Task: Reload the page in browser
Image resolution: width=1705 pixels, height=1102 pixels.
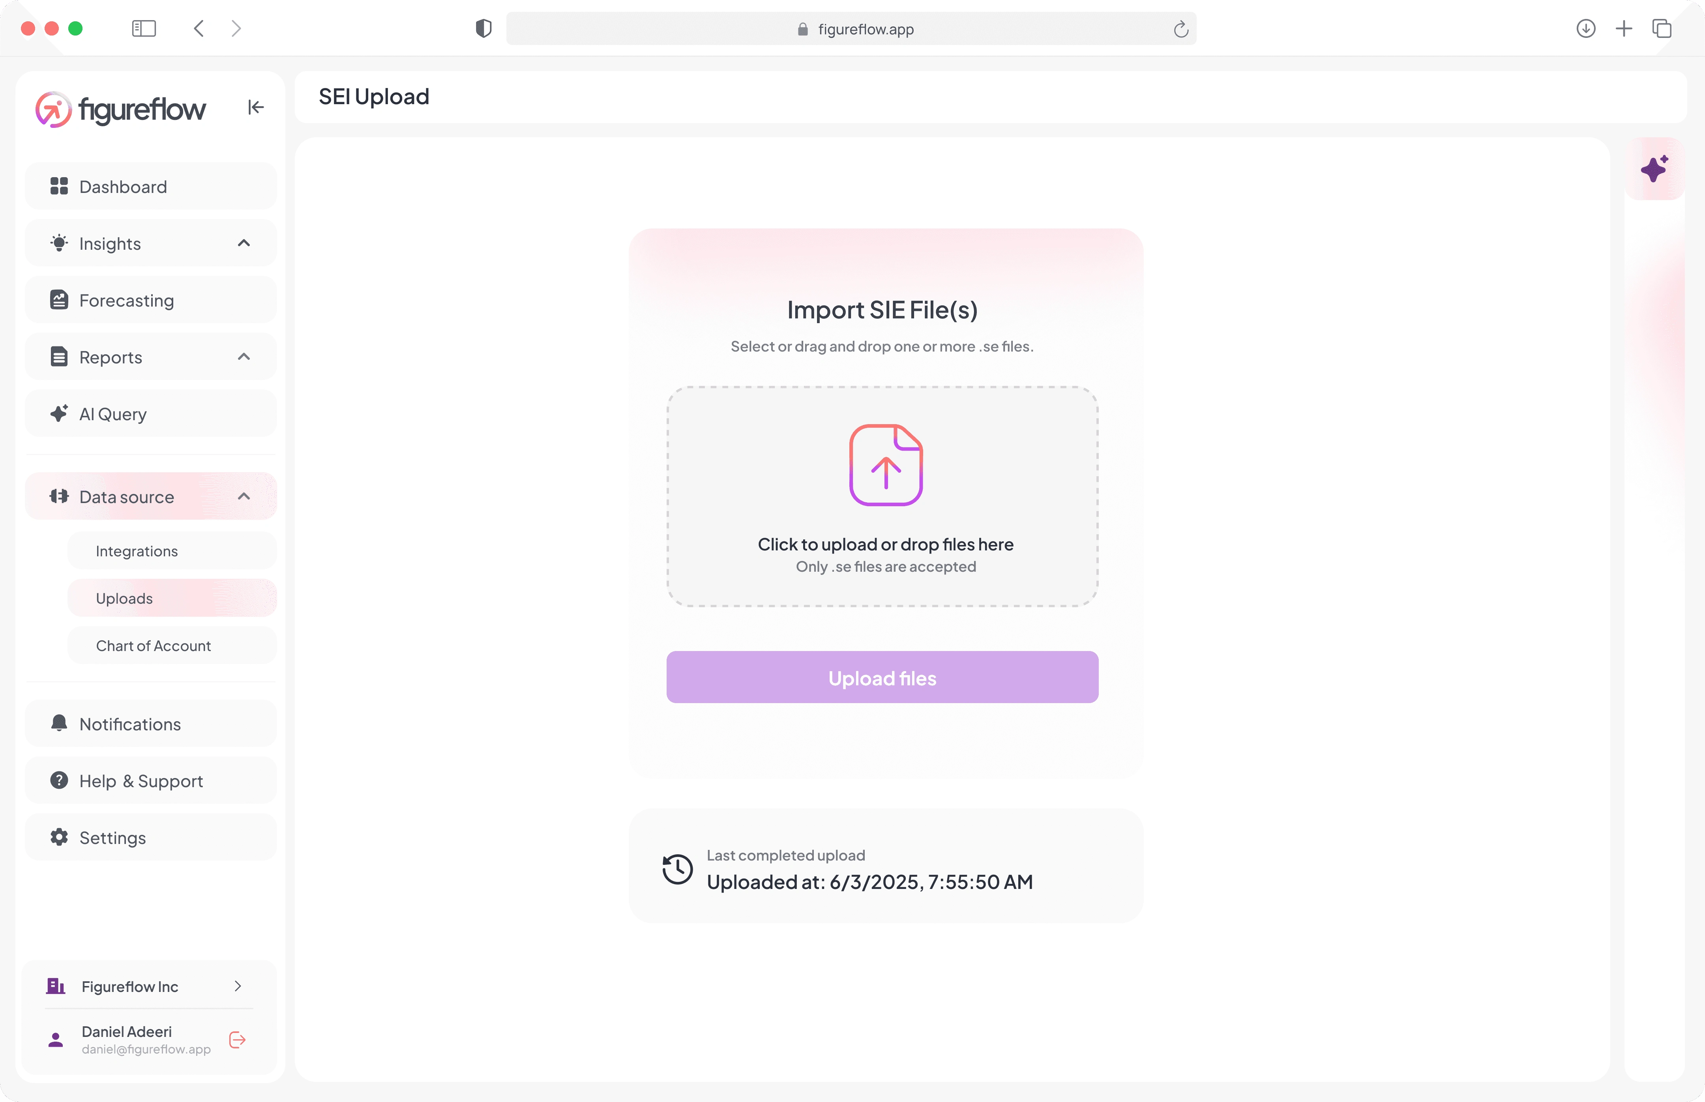Action: [x=1180, y=29]
